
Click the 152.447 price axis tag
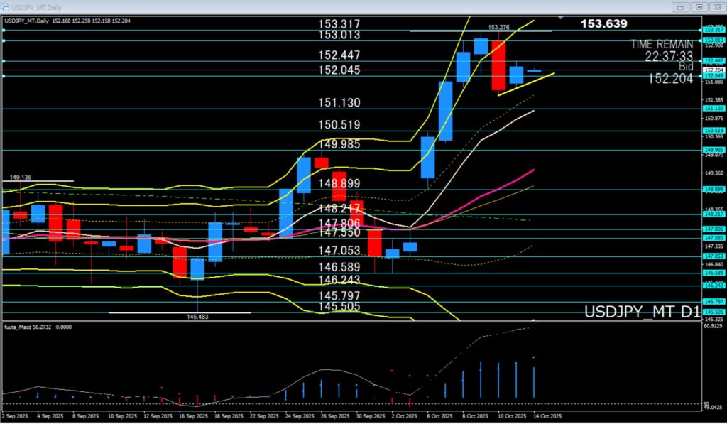pos(712,61)
